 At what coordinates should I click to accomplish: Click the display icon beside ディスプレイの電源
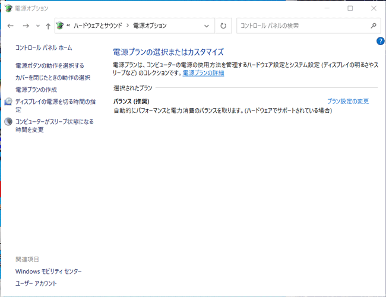(8, 102)
